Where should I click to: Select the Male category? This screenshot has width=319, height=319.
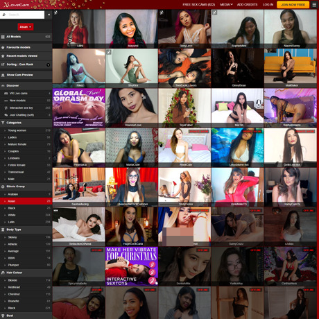click(x=26, y=179)
